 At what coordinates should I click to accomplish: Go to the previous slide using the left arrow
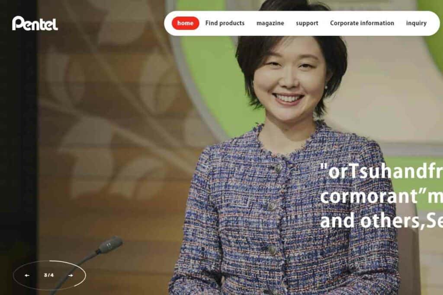[x=27, y=275]
